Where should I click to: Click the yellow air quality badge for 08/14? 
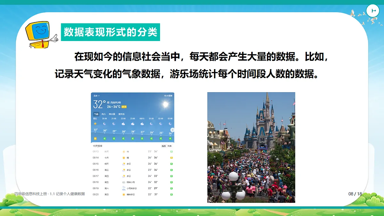[x=172, y=158]
